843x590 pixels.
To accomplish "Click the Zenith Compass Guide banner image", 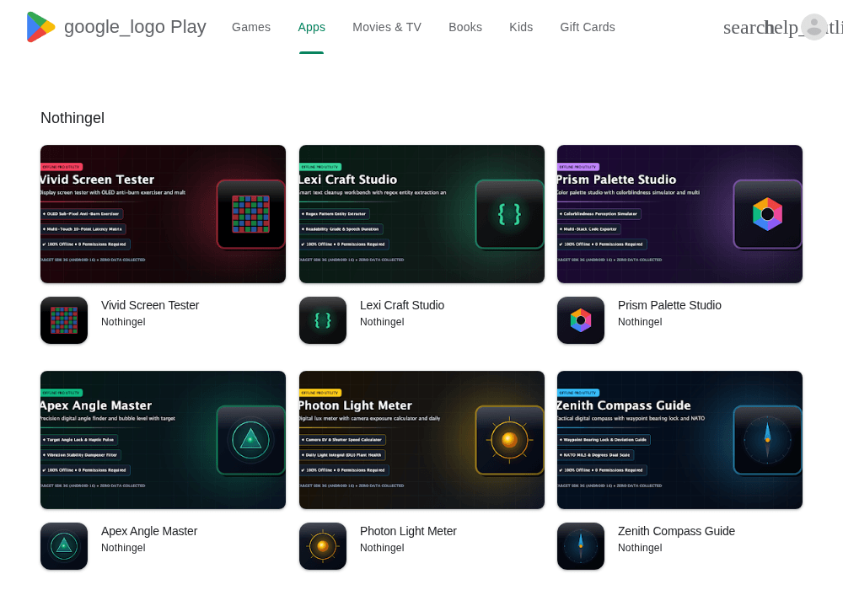I will click(679, 439).
